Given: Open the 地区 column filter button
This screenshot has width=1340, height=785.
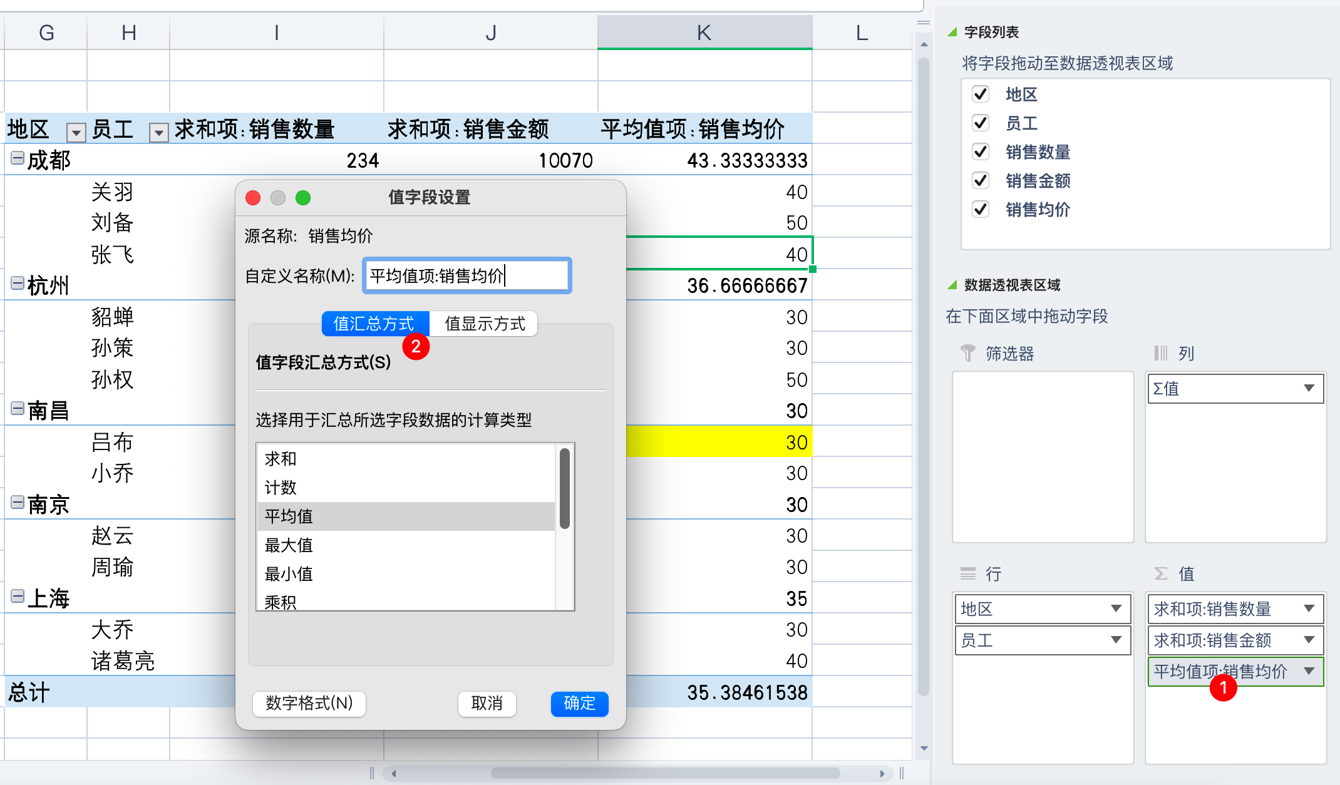Looking at the screenshot, I should pyautogui.click(x=76, y=132).
